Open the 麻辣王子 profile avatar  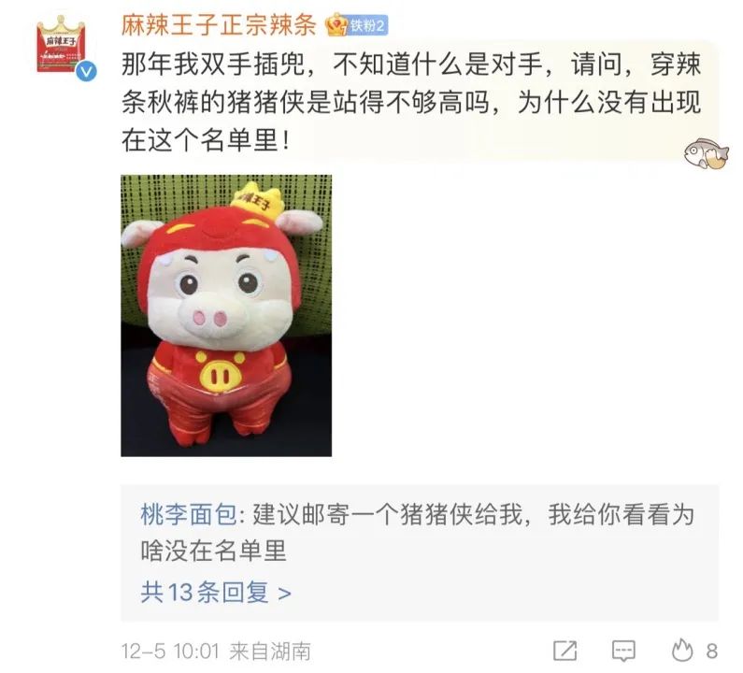pyautogui.click(x=62, y=46)
